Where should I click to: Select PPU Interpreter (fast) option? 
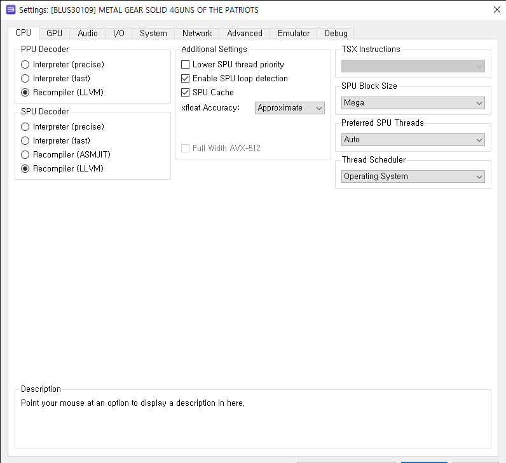click(x=55, y=78)
